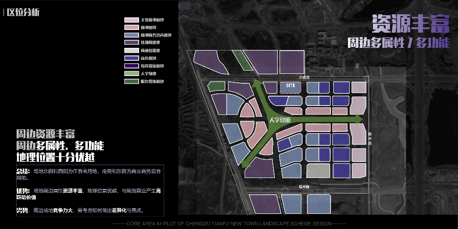Click the heading 周边资源丰富

click(46, 134)
